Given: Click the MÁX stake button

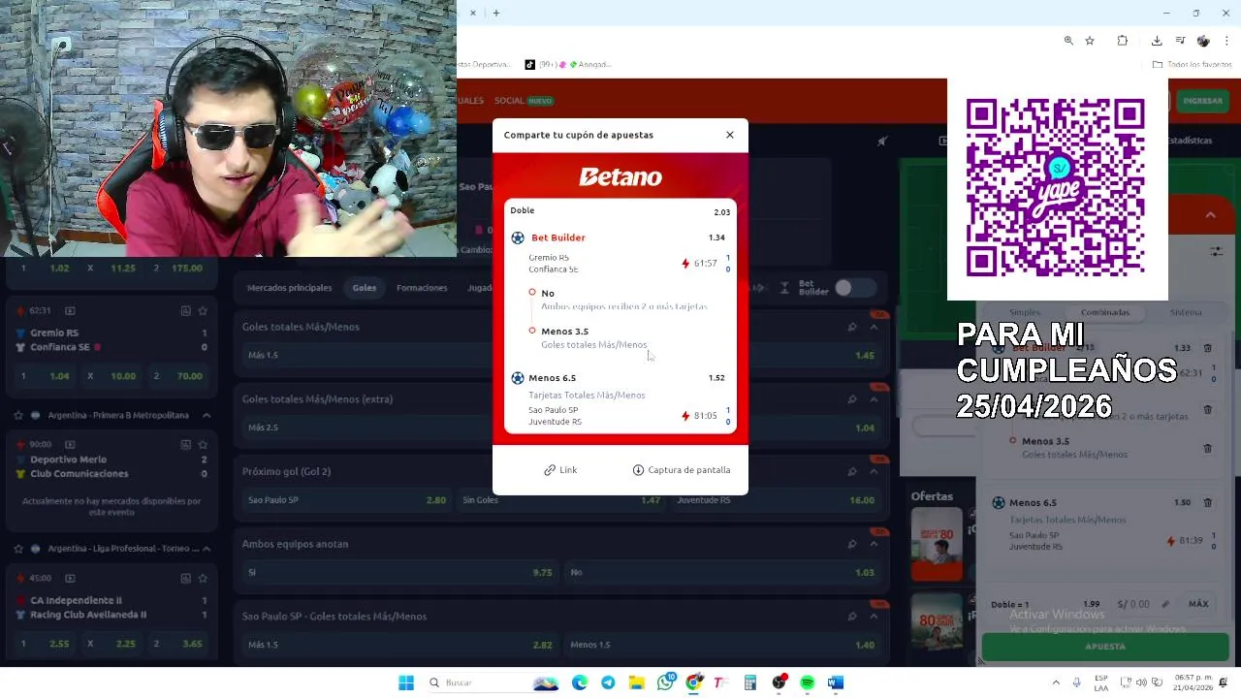Looking at the screenshot, I should pyautogui.click(x=1198, y=604).
